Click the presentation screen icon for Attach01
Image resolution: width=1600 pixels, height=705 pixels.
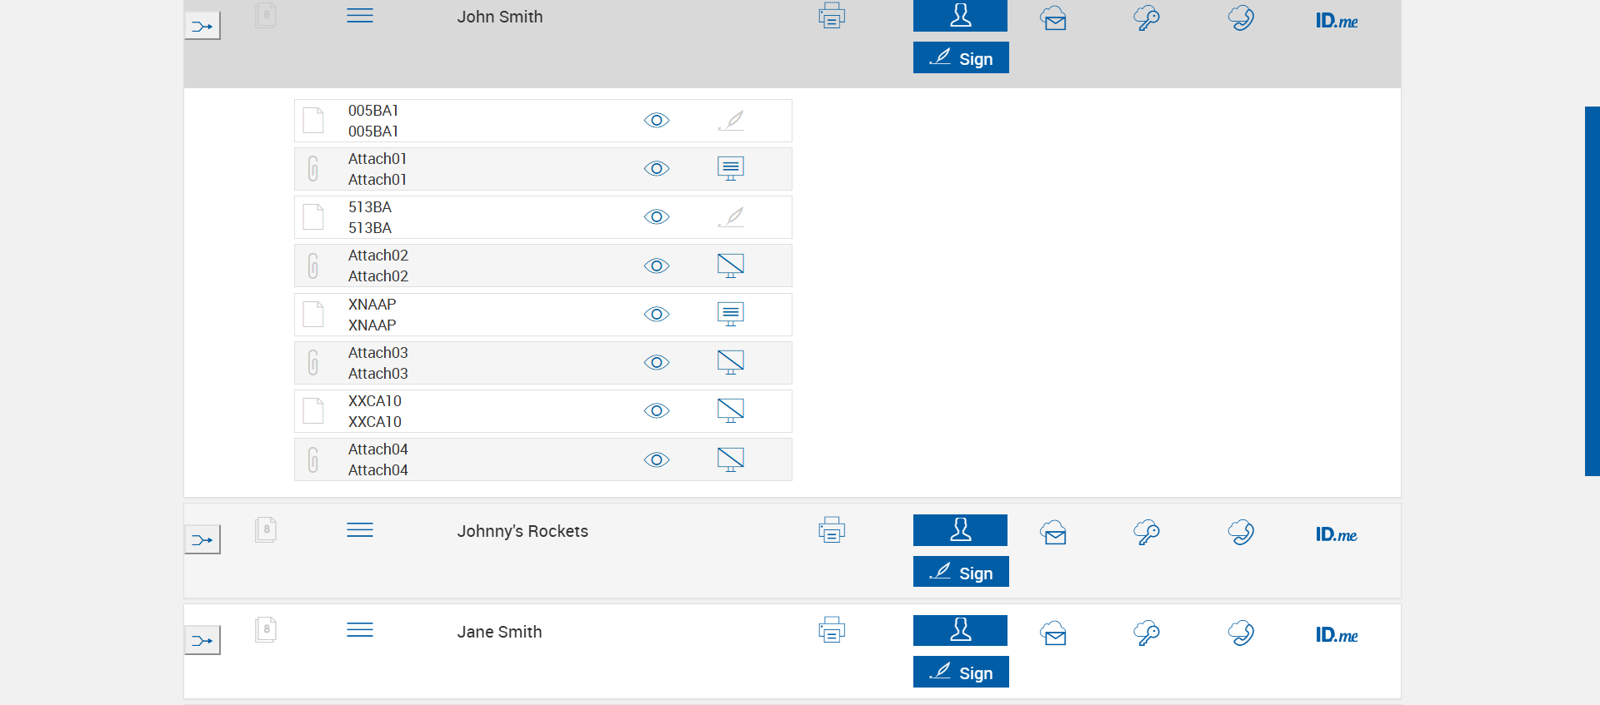pos(731,168)
